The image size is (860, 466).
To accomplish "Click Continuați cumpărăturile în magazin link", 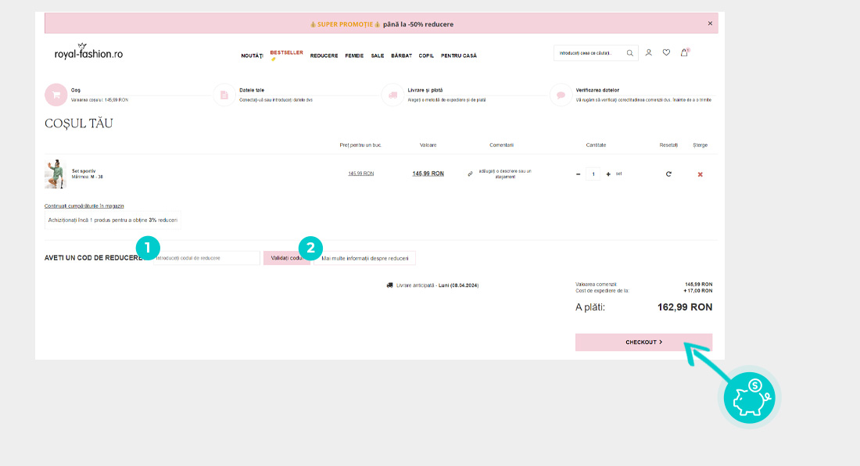I will click(84, 206).
